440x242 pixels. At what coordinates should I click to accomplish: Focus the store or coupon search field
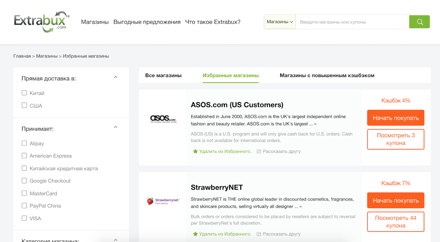pyautogui.click(x=352, y=22)
